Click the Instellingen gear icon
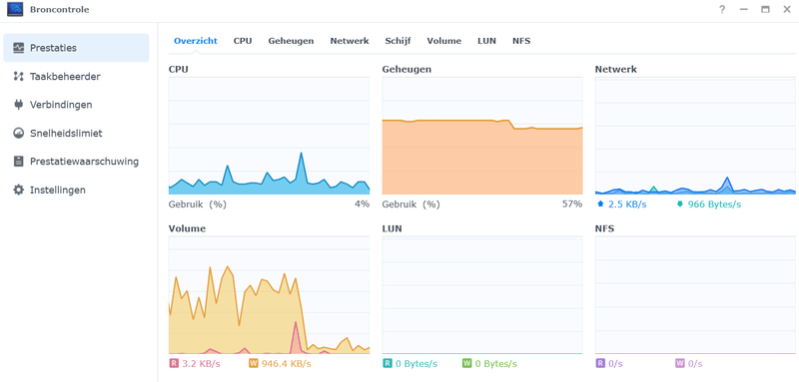799x382 pixels. click(x=19, y=191)
